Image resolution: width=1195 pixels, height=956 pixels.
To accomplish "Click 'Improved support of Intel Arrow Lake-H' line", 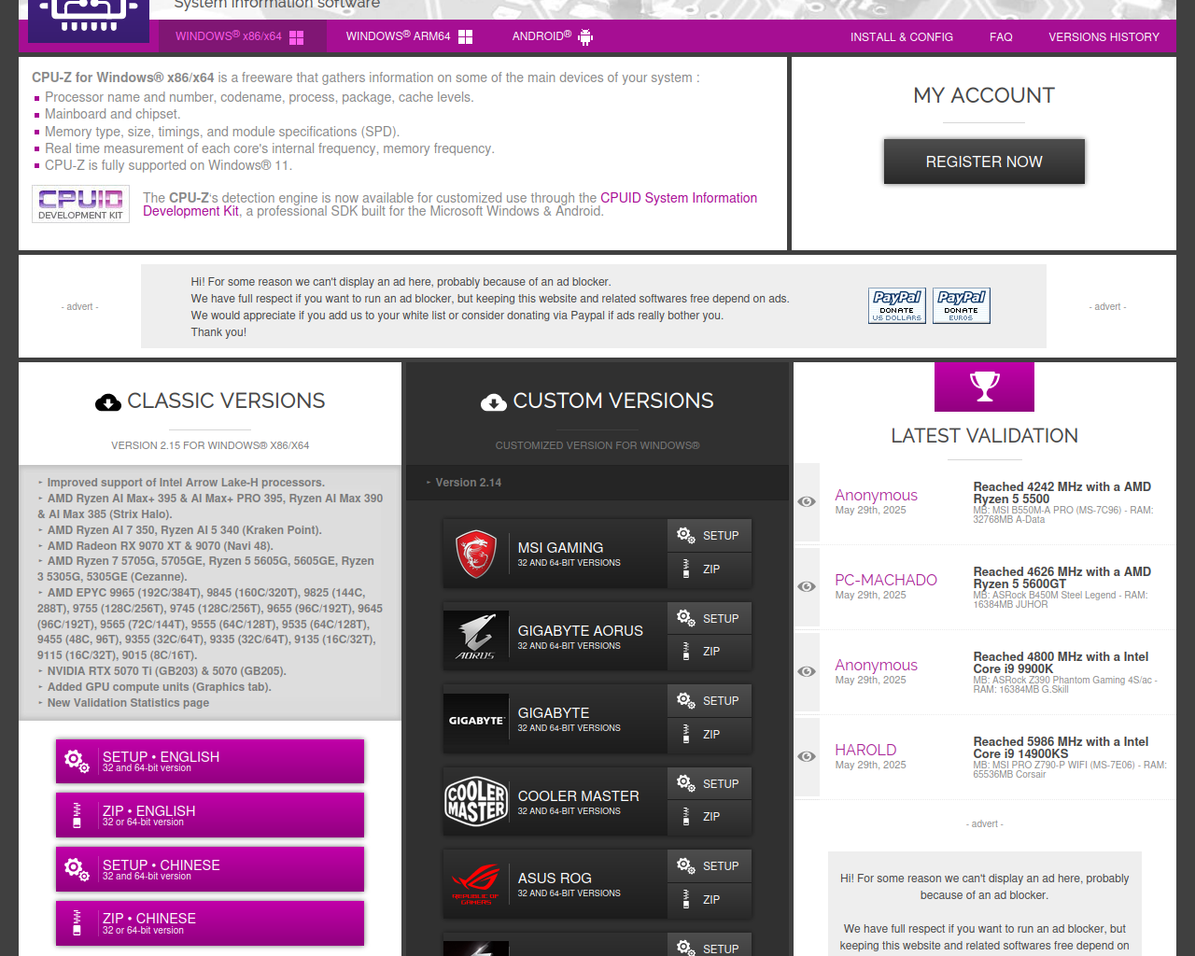I will [x=186, y=483].
